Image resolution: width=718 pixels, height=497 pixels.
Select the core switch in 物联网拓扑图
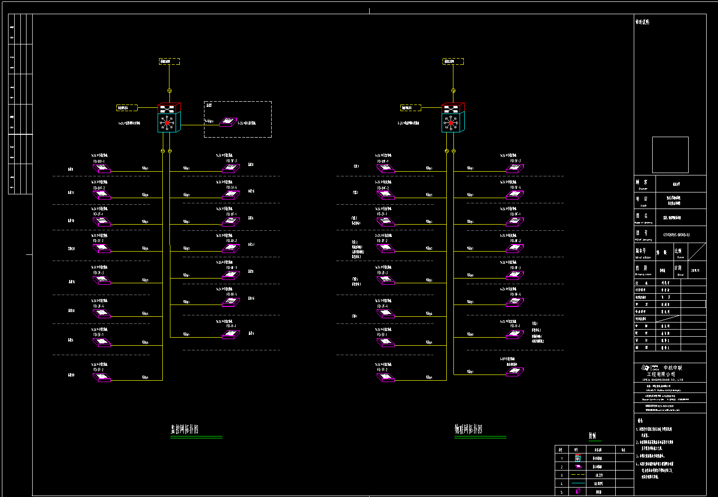click(452, 118)
